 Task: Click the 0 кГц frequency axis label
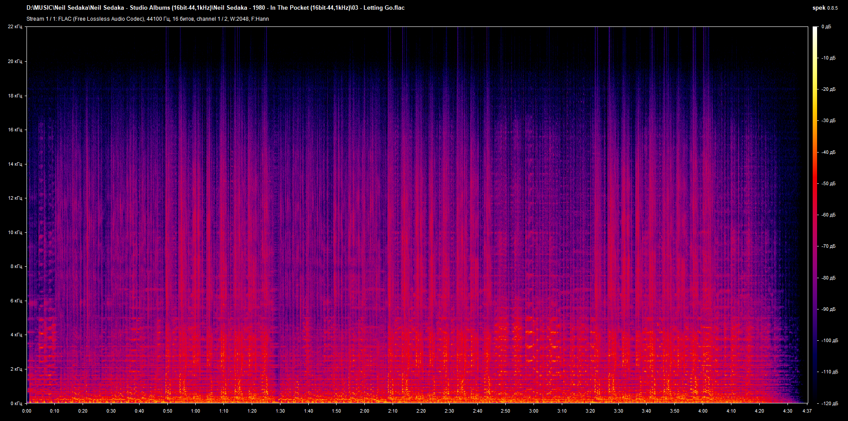click(16, 403)
